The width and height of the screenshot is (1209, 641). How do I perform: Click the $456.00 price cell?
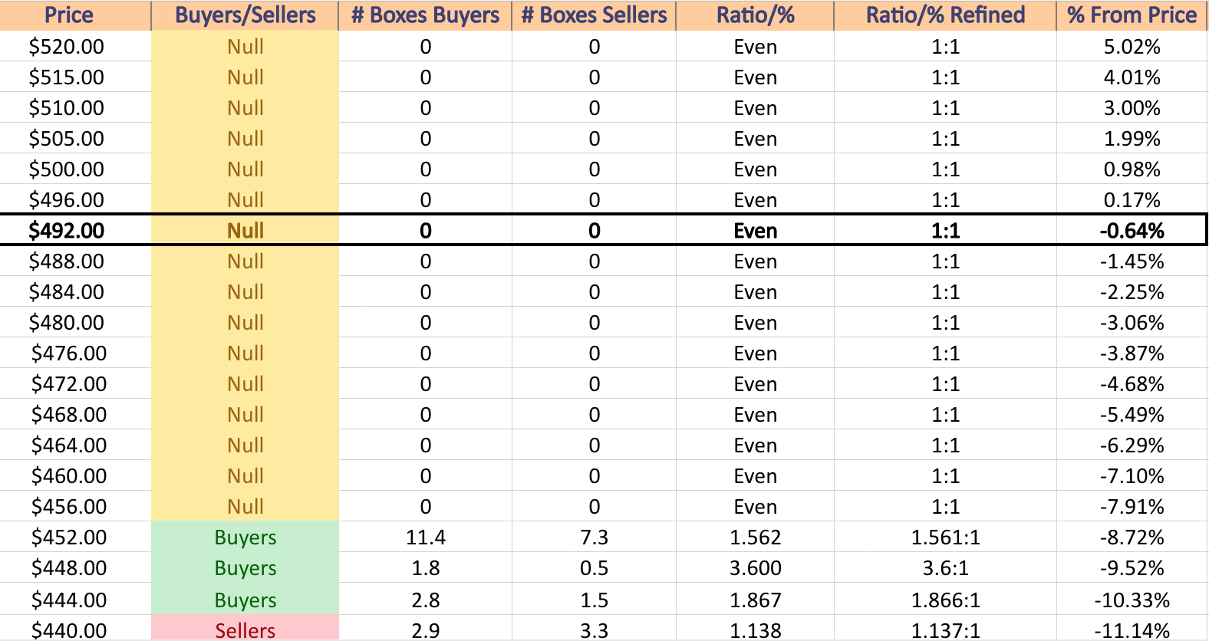coord(75,507)
